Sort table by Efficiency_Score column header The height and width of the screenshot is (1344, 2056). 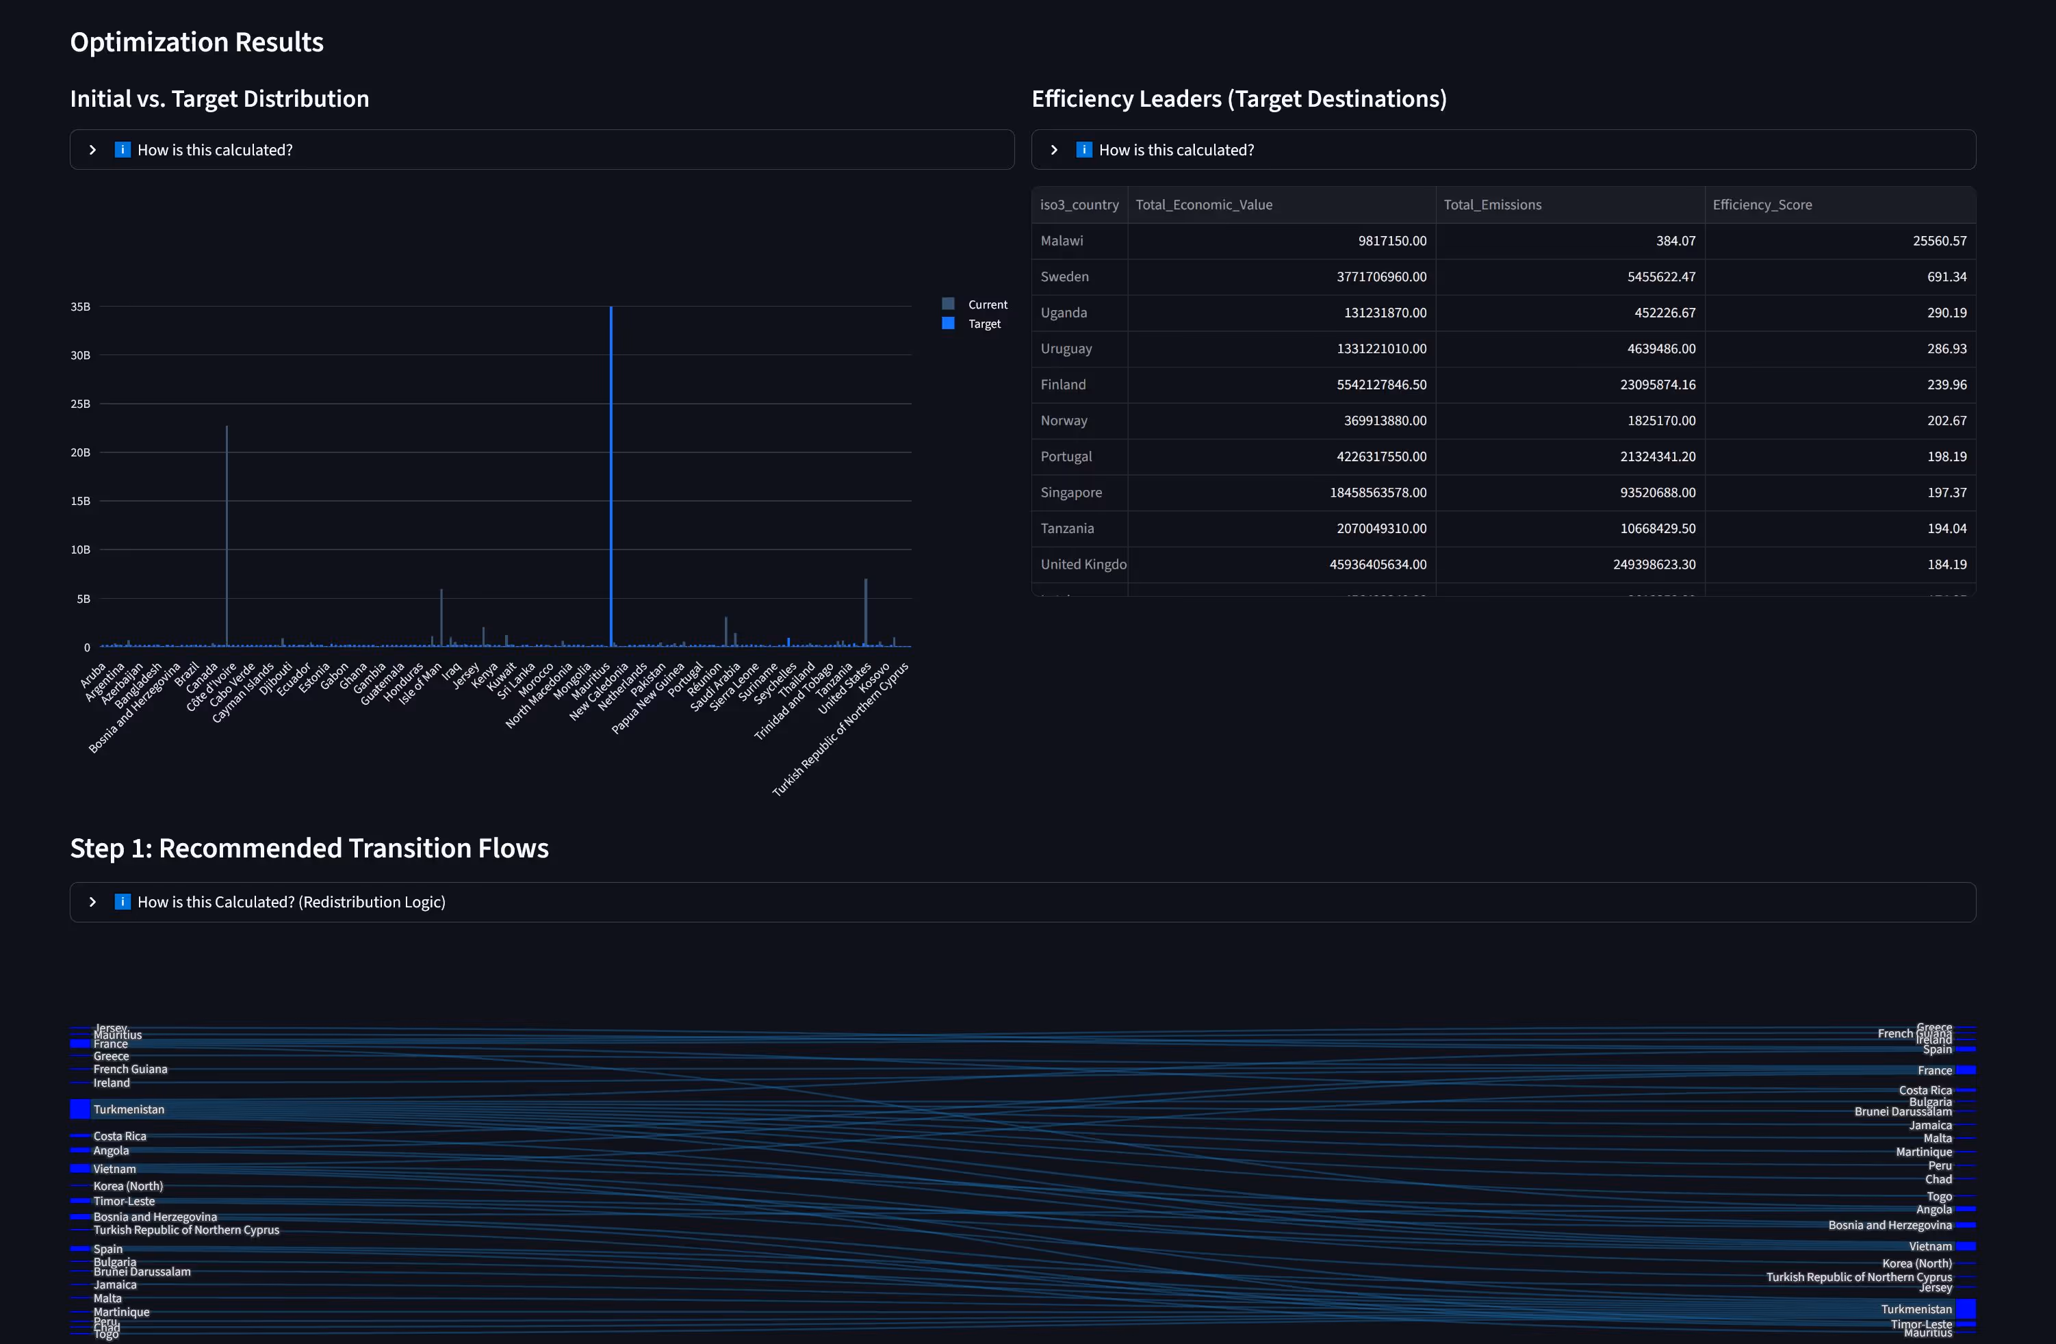pos(1762,205)
